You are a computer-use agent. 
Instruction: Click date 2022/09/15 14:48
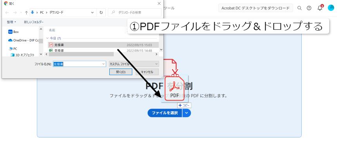[139, 51]
